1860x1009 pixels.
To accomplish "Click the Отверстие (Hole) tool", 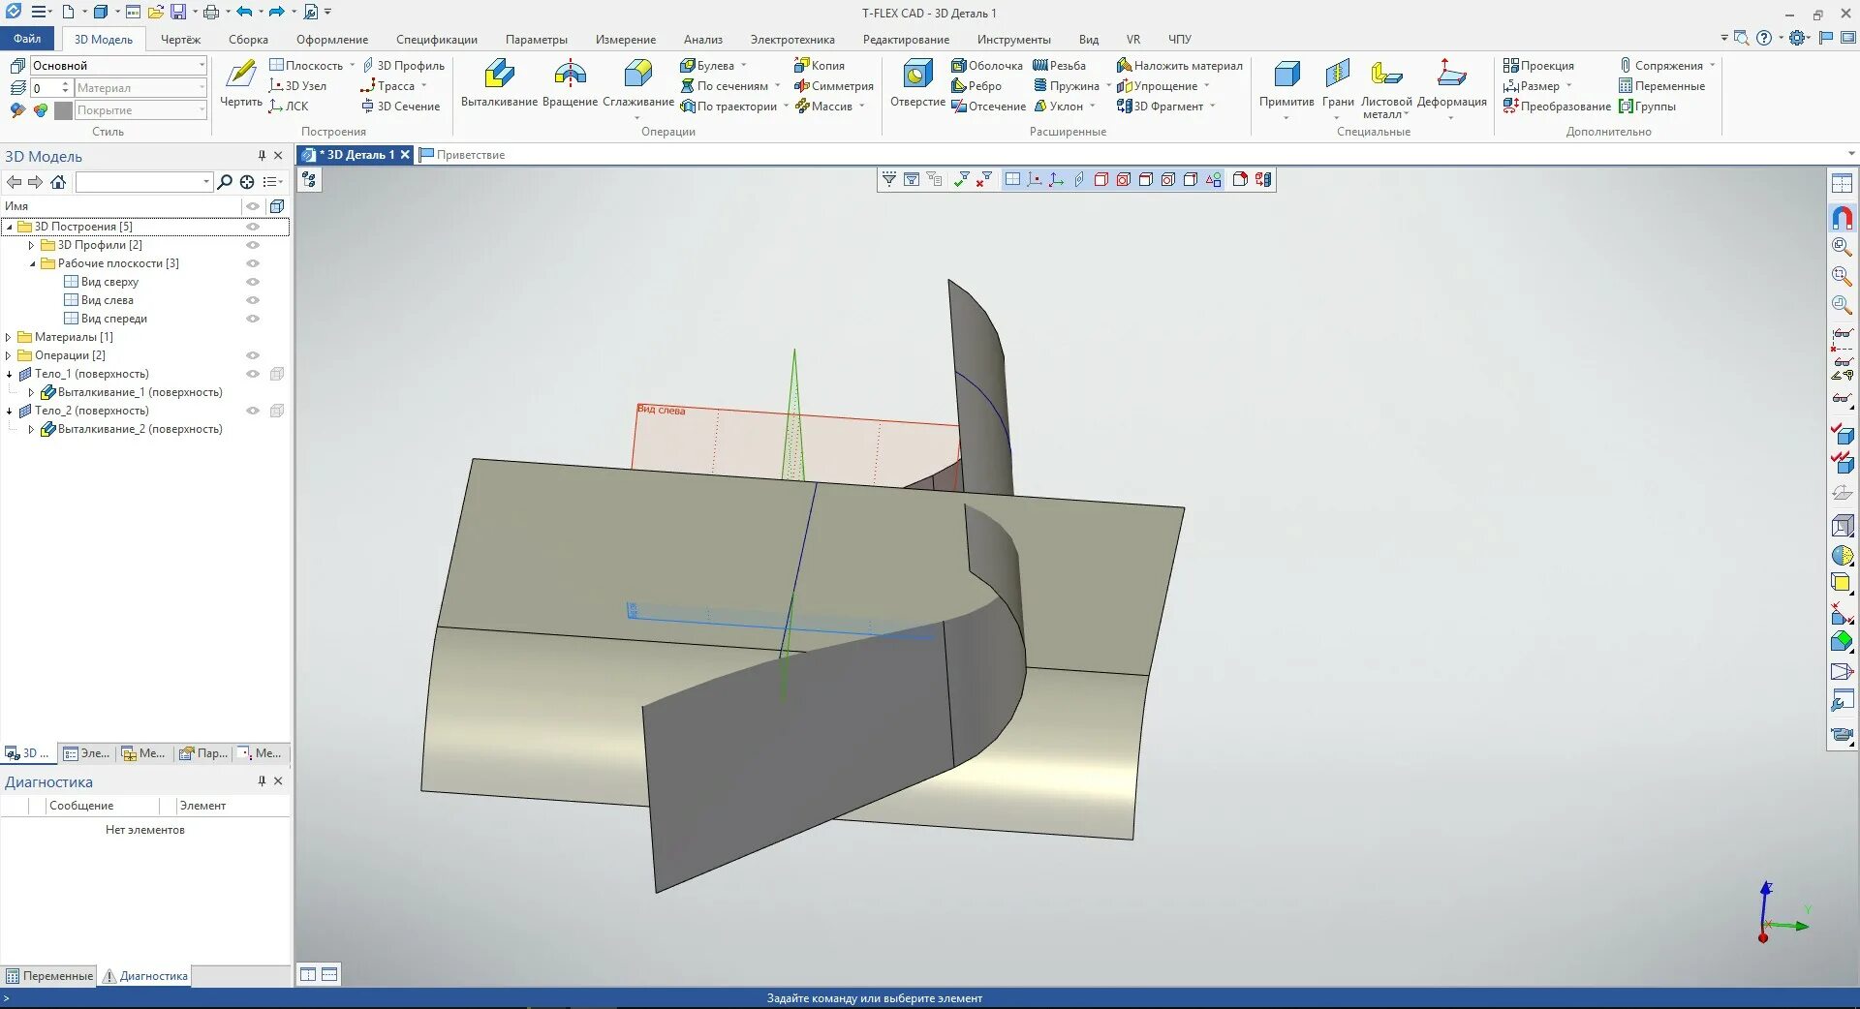I will [x=917, y=84].
